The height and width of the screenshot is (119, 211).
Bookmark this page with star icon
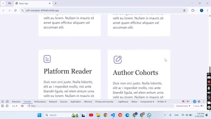pos(184,10)
